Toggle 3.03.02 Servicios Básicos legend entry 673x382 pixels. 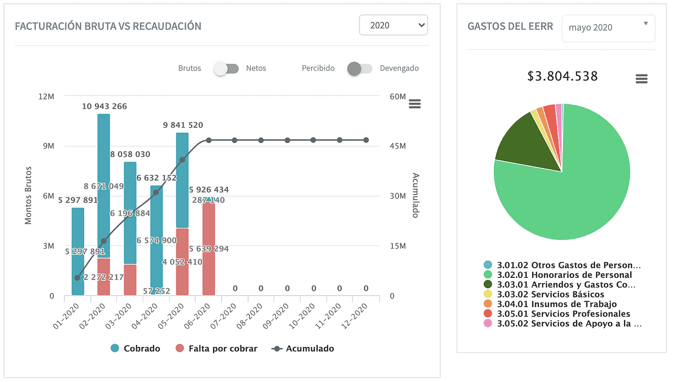click(x=544, y=294)
